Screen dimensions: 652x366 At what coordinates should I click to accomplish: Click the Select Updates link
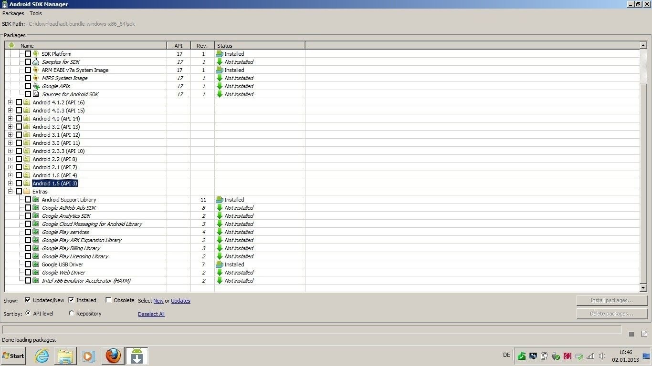[x=180, y=301]
